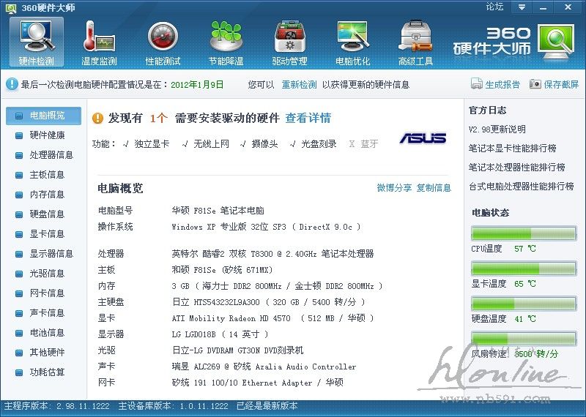Viewport: 586px width, 417px height.
Task: Open the 驱动管理 driver toolbox
Action: [289, 42]
